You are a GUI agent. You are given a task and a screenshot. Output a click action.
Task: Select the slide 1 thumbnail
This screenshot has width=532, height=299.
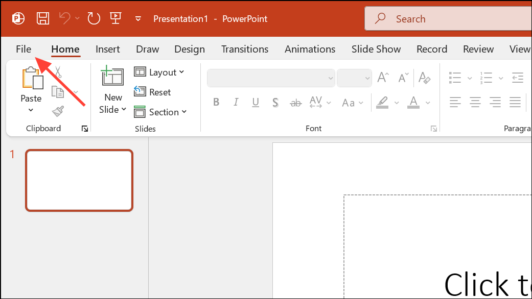(x=79, y=180)
